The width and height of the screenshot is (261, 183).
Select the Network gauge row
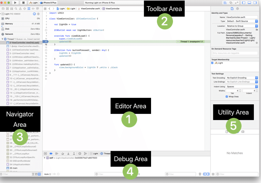[21, 34]
